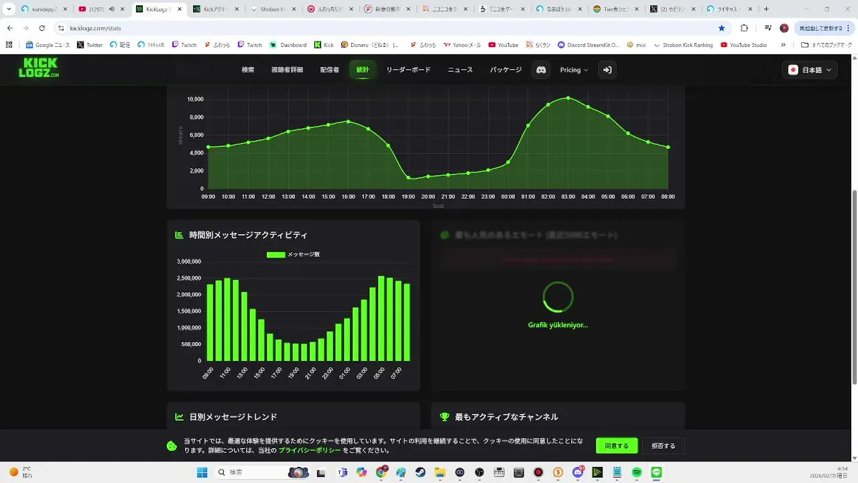Open Microsoft Teams from the taskbar
The height and width of the screenshot is (483, 858).
pyautogui.click(x=343, y=472)
